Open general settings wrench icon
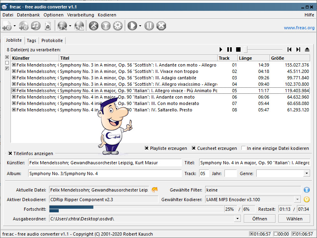Viewport: 317px width, 238px height. 93,26
